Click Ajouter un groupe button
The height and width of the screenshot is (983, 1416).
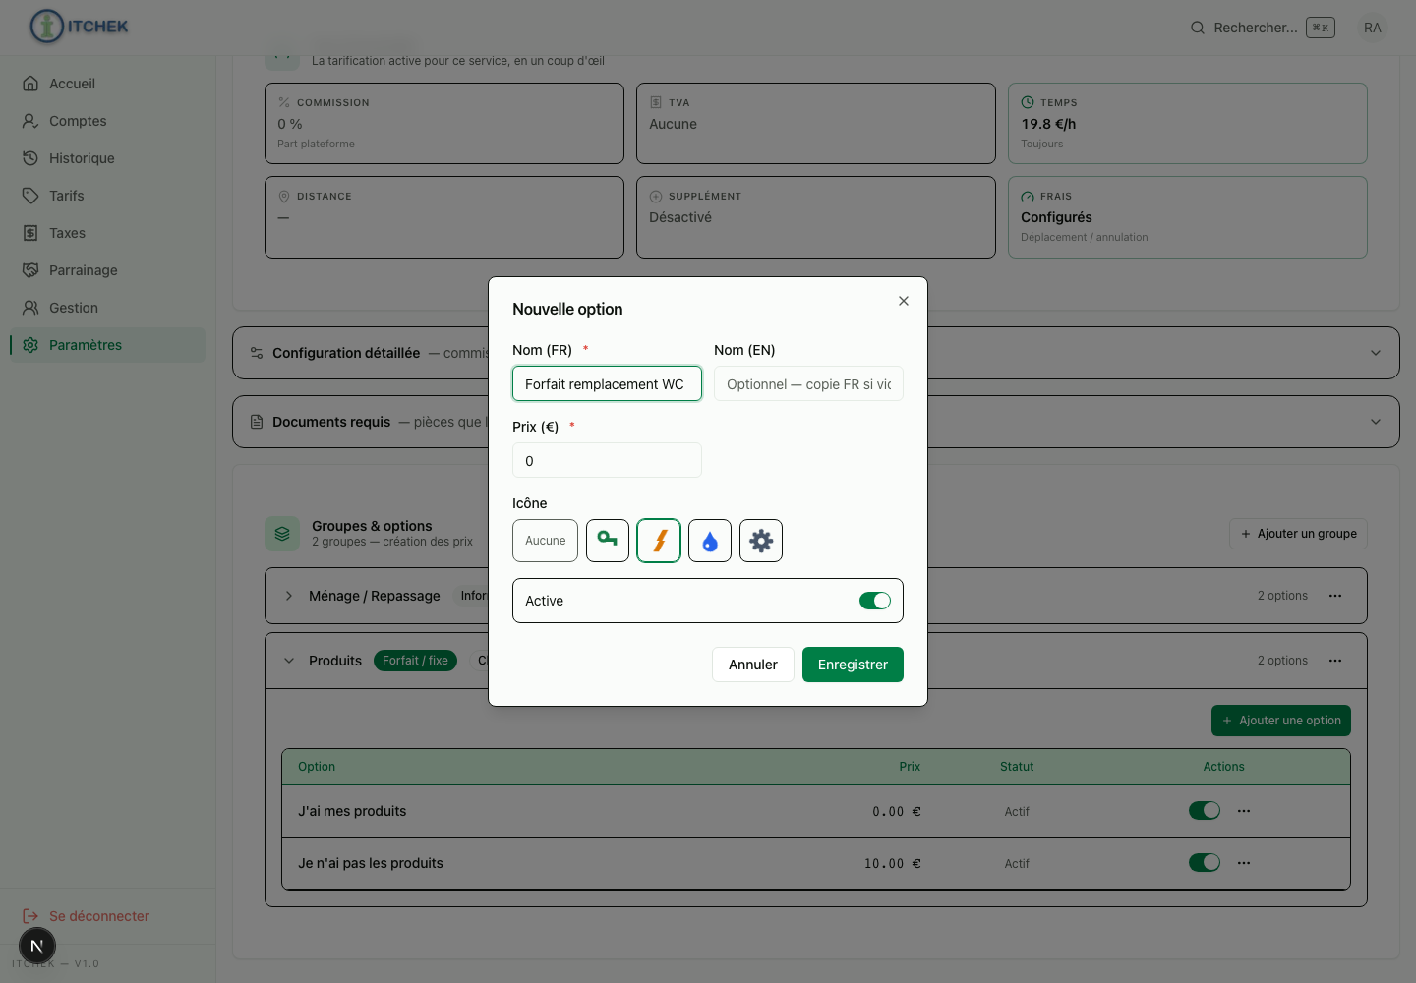pos(1298,534)
